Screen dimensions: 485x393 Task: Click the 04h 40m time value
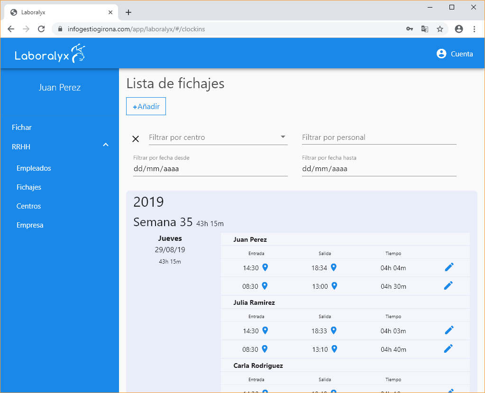click(x=393, y=349)
